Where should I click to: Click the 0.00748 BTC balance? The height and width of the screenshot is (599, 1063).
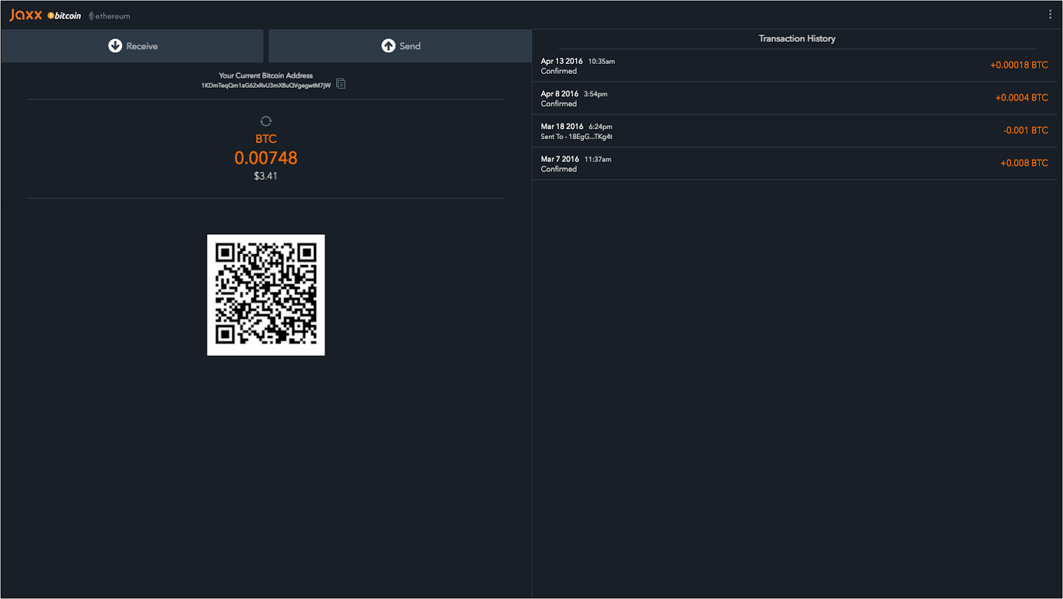[266, 158]
